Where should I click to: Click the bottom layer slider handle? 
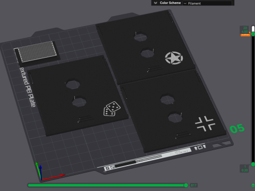click(x=253, y=164)
